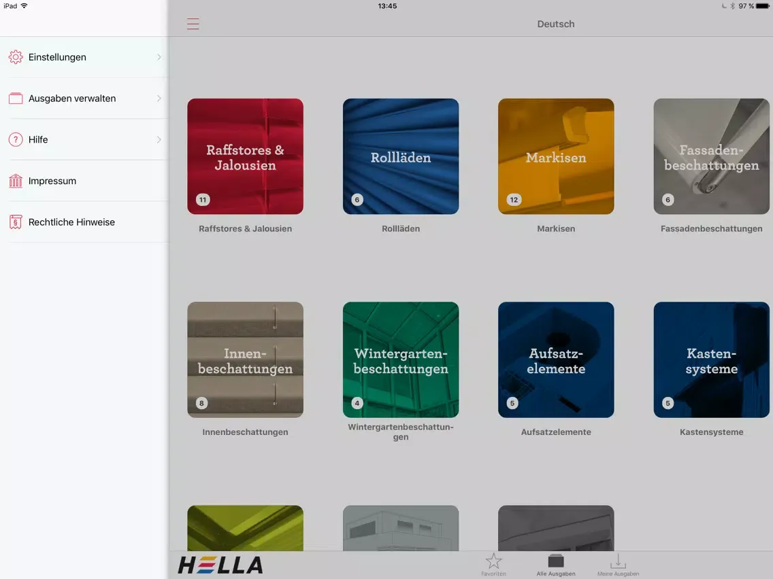Tap the hamburger menu icon
The width and height of the screenshot is (773, 579).
[x=193, y=24]
